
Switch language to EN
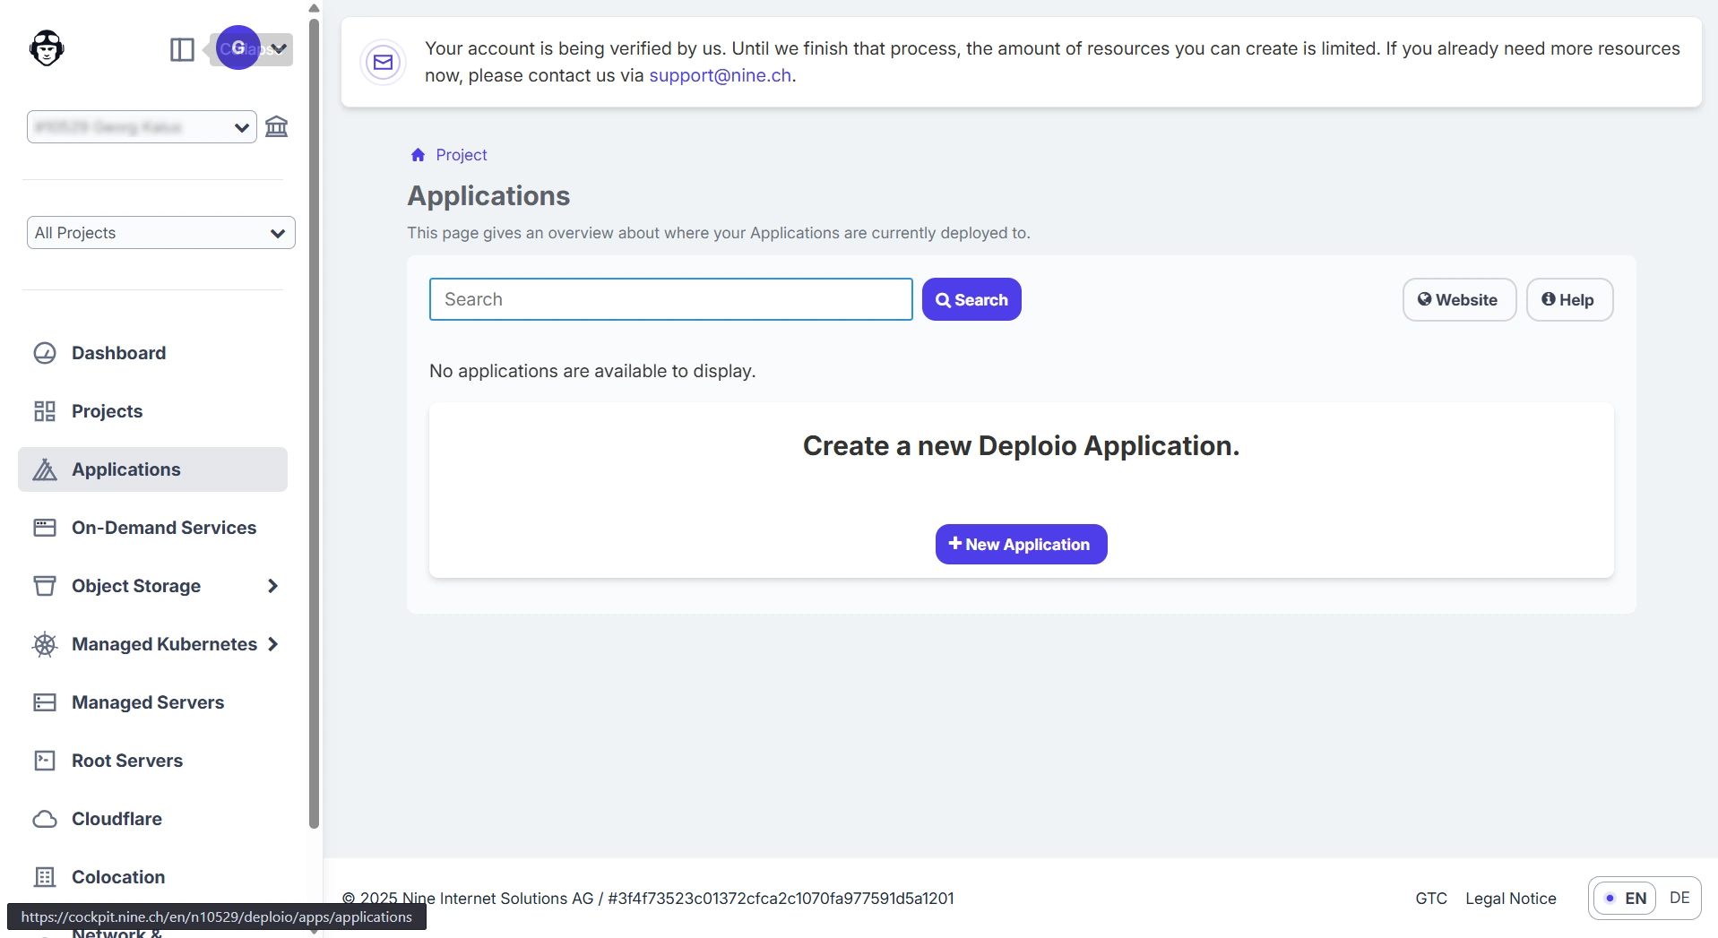[x=1626, y=899]
